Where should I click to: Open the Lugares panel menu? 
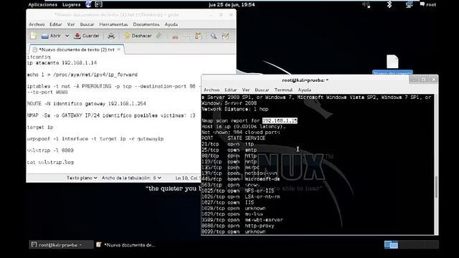72,5
